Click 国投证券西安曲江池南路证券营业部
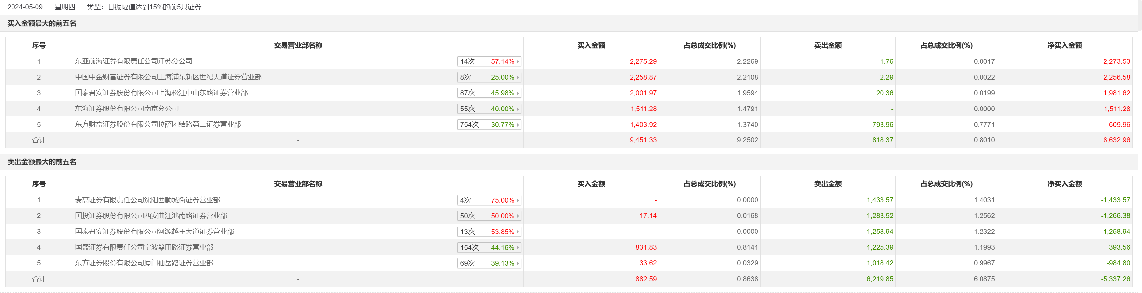This screenshot has height=293, width=1142. [x=151, y=216]
